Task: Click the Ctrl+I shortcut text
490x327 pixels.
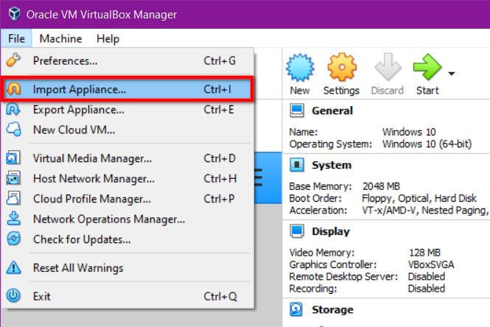Action: (217, 89)
